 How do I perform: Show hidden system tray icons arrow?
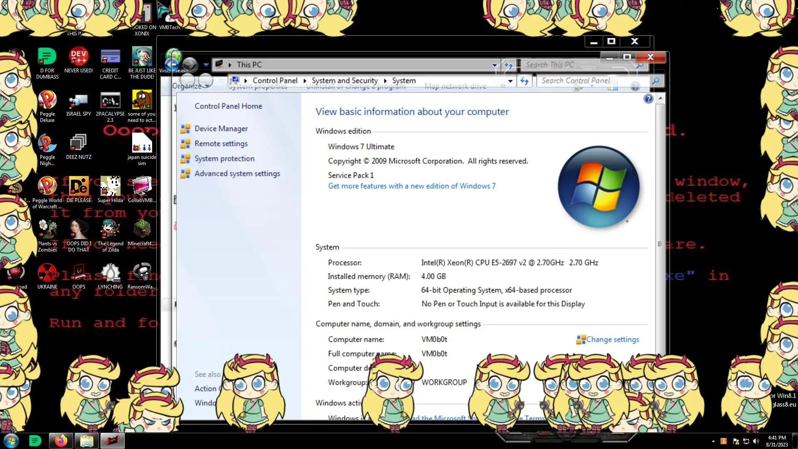pyautogui.click(x=713, y=441)
